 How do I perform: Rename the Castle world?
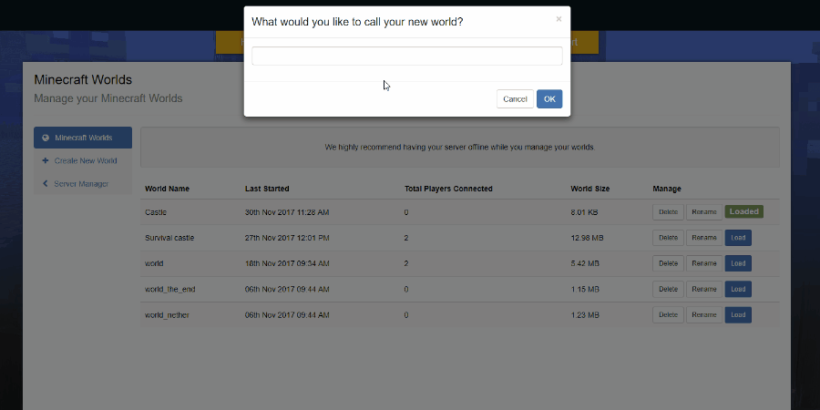(x=704, y=211)
